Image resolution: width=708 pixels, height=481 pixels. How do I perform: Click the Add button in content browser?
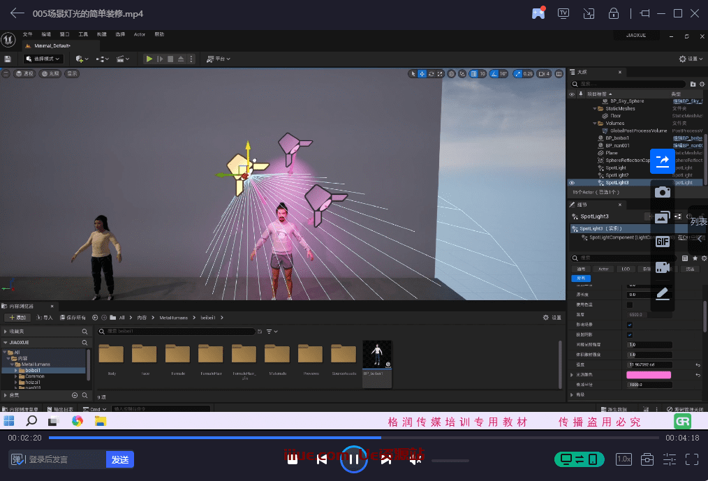coord(17,318)
